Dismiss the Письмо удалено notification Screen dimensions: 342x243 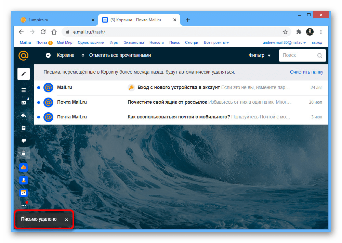pos(66,219)
